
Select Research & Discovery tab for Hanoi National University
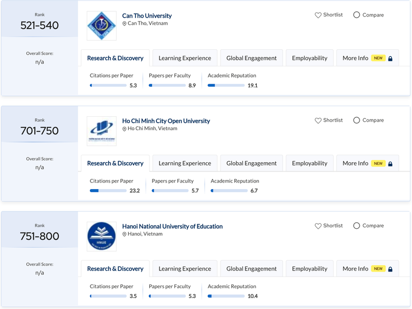coord(115,269)
